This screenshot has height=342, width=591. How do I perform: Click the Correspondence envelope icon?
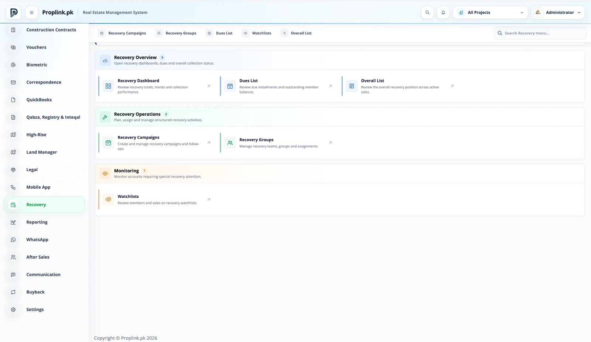coord(13,82)
